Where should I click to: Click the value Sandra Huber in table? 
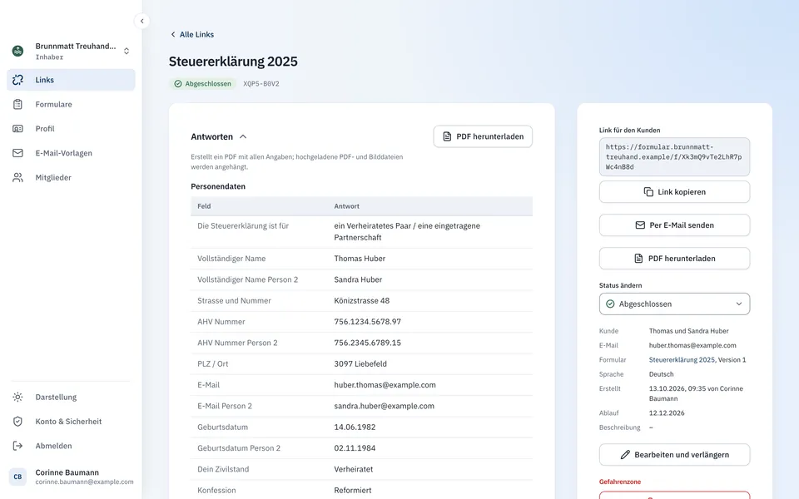[x=358, y=279]
